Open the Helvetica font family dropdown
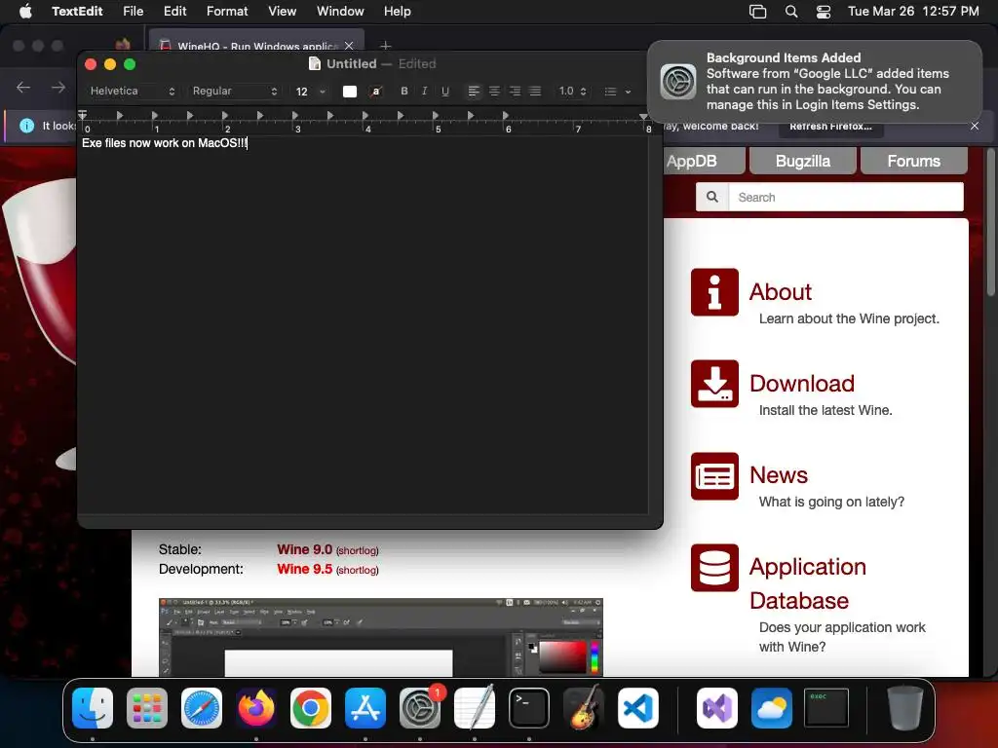Image resolution: width=998 pixels, height=748 pixels. pyautogui.click(x=132, y=91)
